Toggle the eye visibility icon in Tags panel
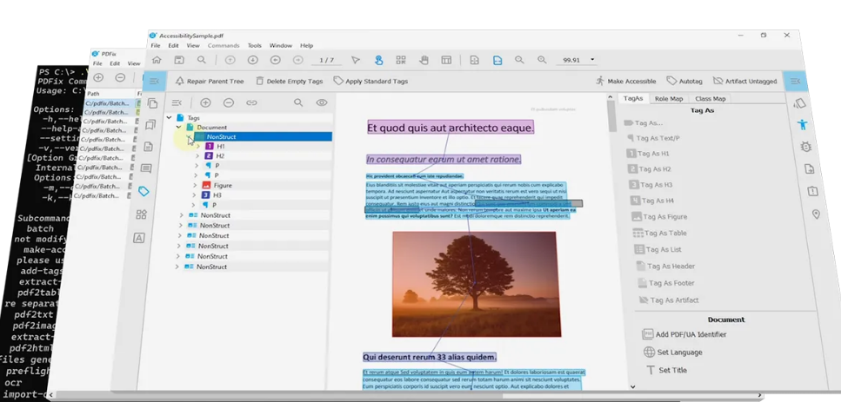Image resolution: width=841 pixels, height=402 pixels. 322,102
